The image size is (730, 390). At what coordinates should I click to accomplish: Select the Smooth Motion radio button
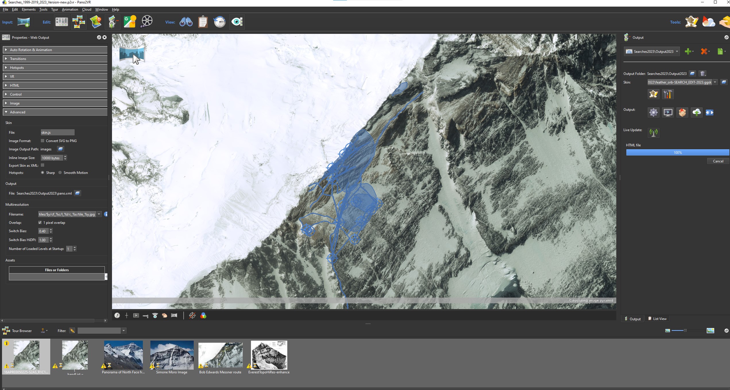point(60,172)
